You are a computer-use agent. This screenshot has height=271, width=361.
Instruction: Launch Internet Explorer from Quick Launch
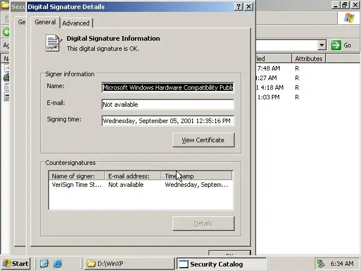[x=58, y=264]
